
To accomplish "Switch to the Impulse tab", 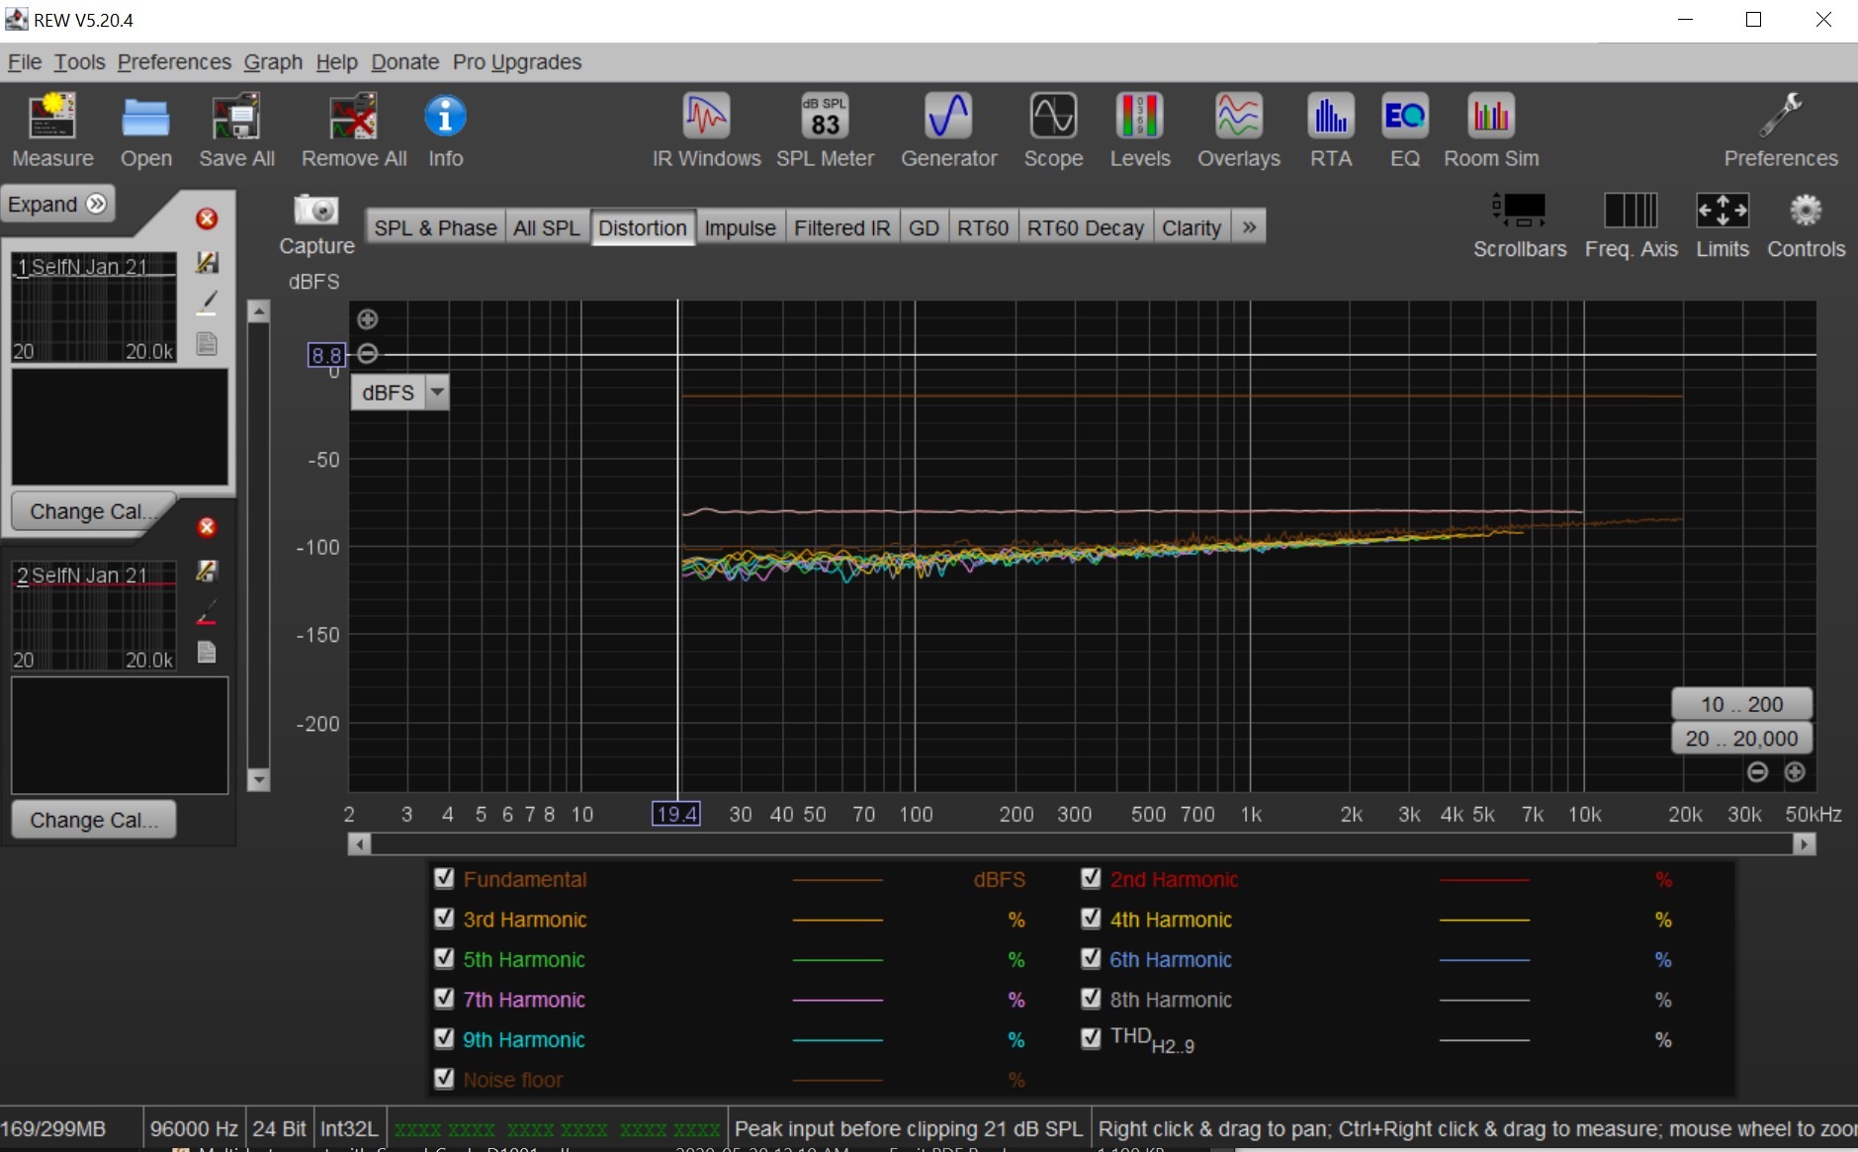I will (740, 227).
